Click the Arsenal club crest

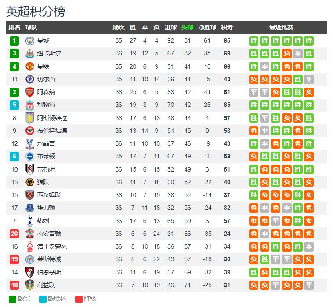30,92
